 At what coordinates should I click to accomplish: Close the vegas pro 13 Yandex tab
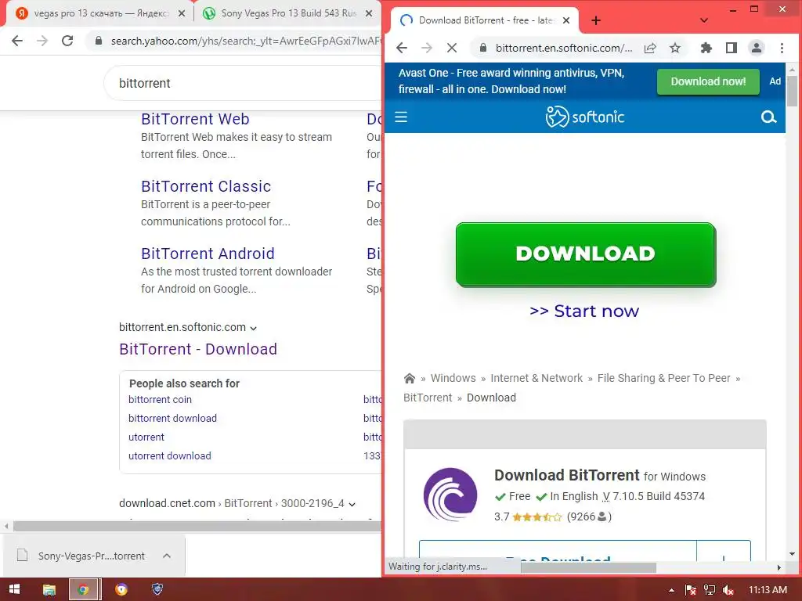tap(182, 14)
